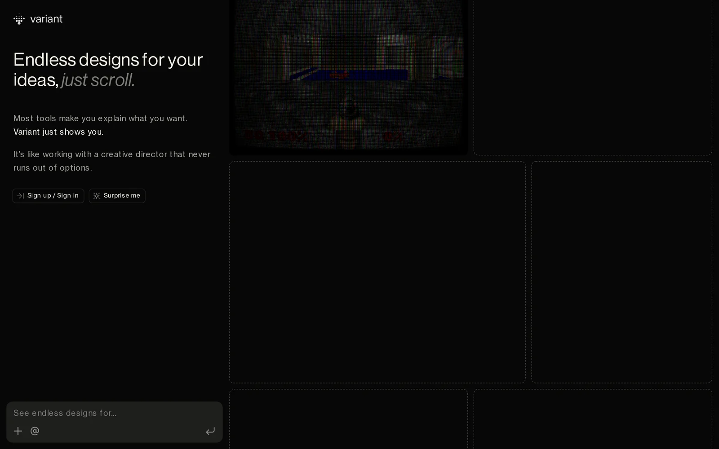Click the "Endless designs for your" headline

(x=108, y=60)
